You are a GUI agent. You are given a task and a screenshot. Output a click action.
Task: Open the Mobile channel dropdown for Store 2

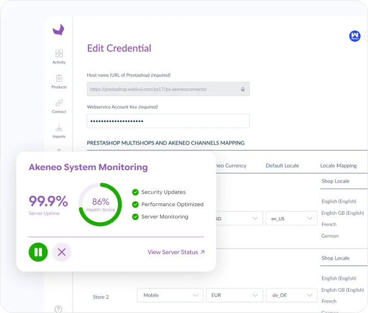[170, 295]
